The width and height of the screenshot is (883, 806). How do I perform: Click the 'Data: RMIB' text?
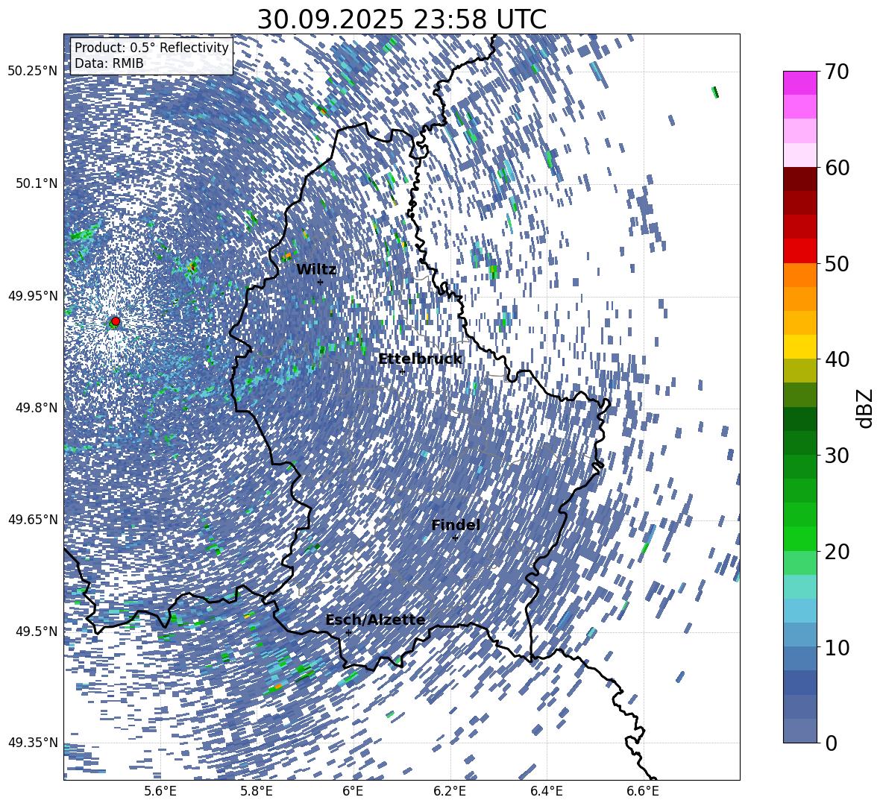pyautogui.click(x=109, y=63)
